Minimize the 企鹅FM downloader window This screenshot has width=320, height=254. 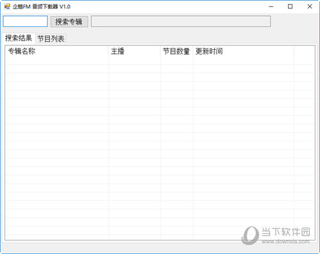coord(271,6)
